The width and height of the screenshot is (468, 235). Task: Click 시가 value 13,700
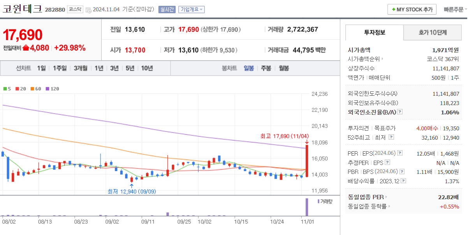point(135,50)
